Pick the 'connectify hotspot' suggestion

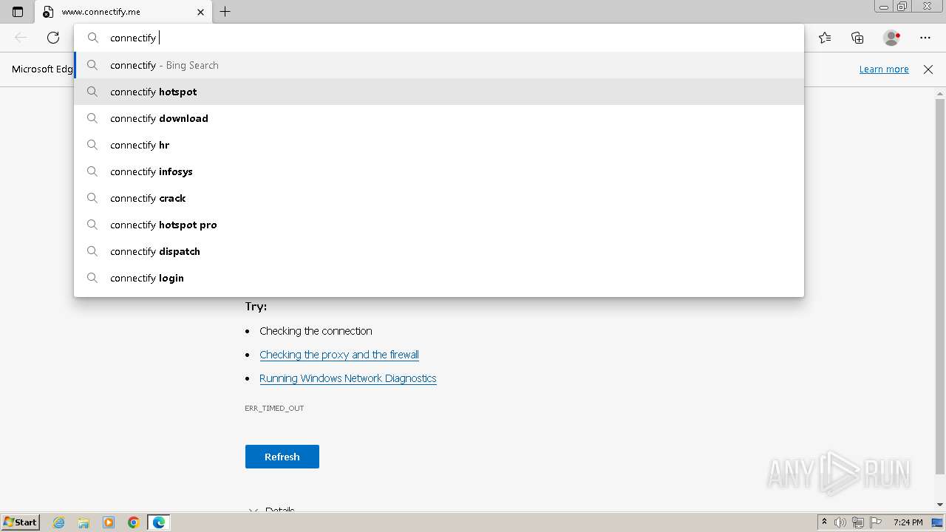(x=439, y=92)
